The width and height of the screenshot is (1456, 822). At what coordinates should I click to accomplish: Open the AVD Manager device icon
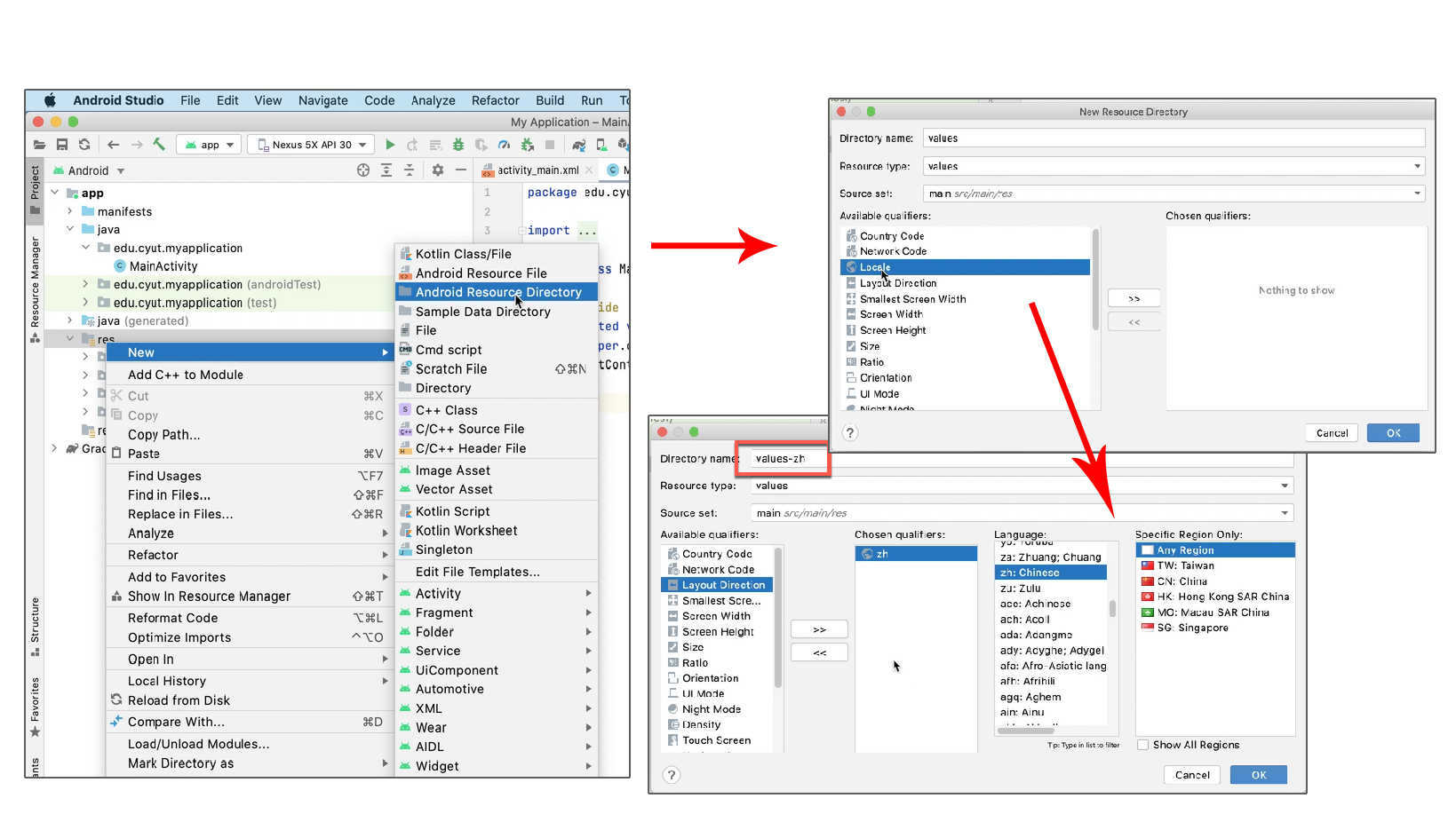(x=602, y=145)
